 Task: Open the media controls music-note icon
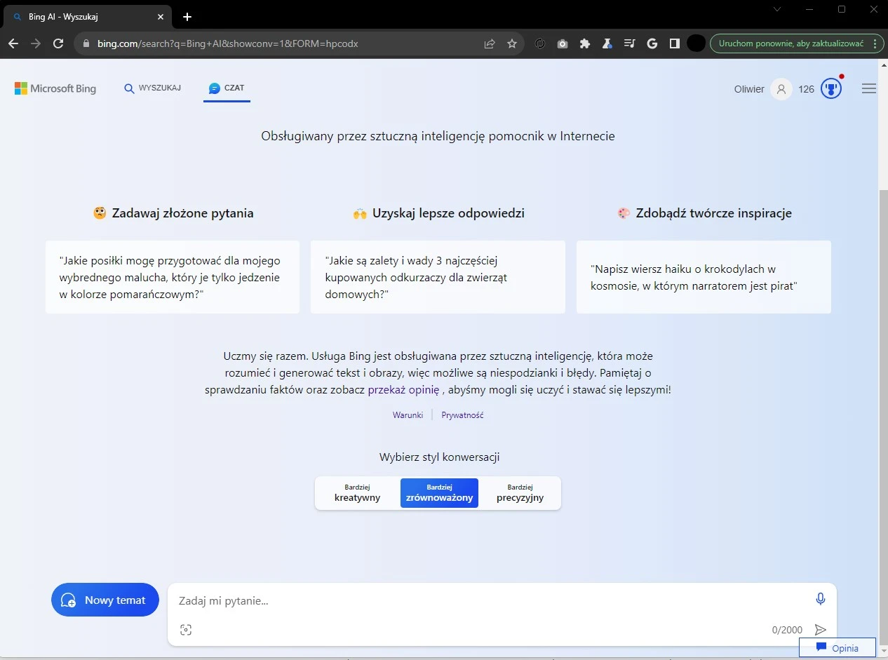(630, 43)
